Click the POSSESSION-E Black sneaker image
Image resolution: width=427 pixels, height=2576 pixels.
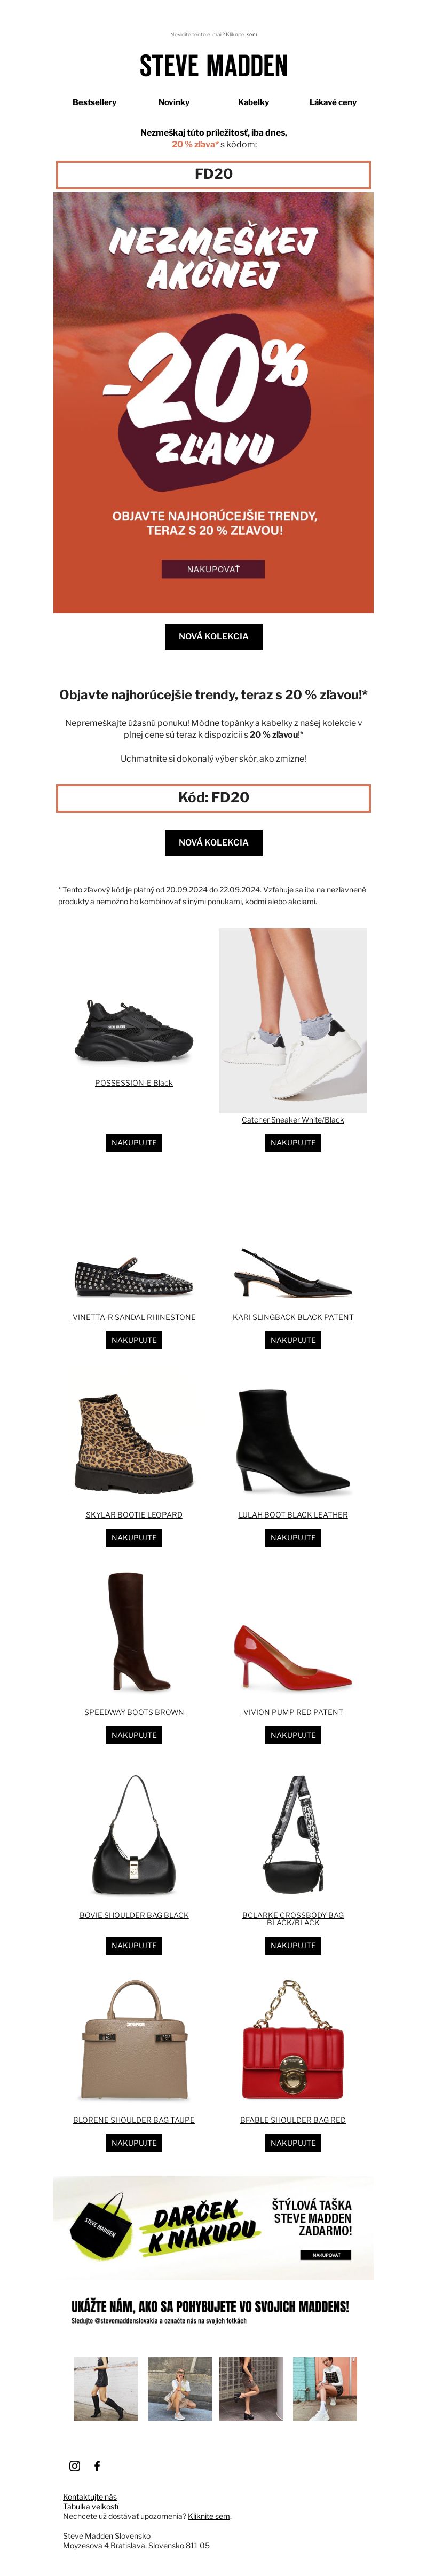134,1031
